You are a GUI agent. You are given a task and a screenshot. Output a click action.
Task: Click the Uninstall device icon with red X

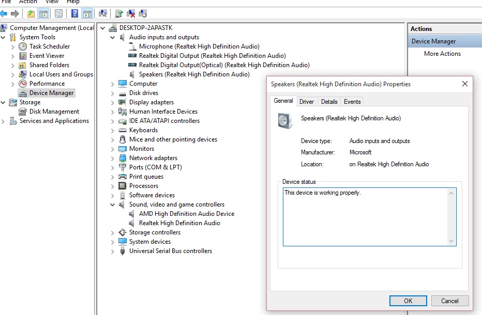[131, 13]
